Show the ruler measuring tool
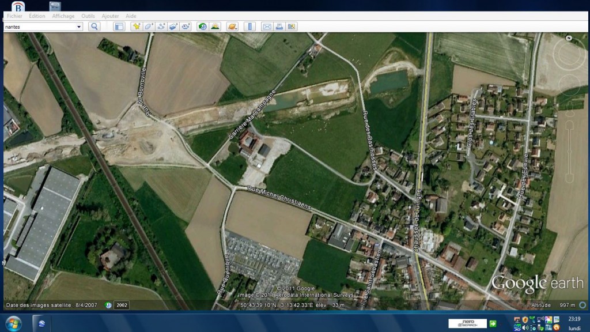 (x=249, y=27)
